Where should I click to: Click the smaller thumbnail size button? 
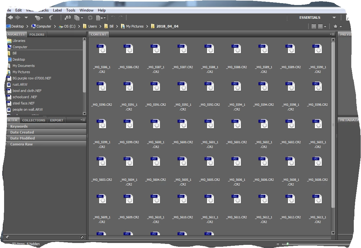[x=278, y=244]
